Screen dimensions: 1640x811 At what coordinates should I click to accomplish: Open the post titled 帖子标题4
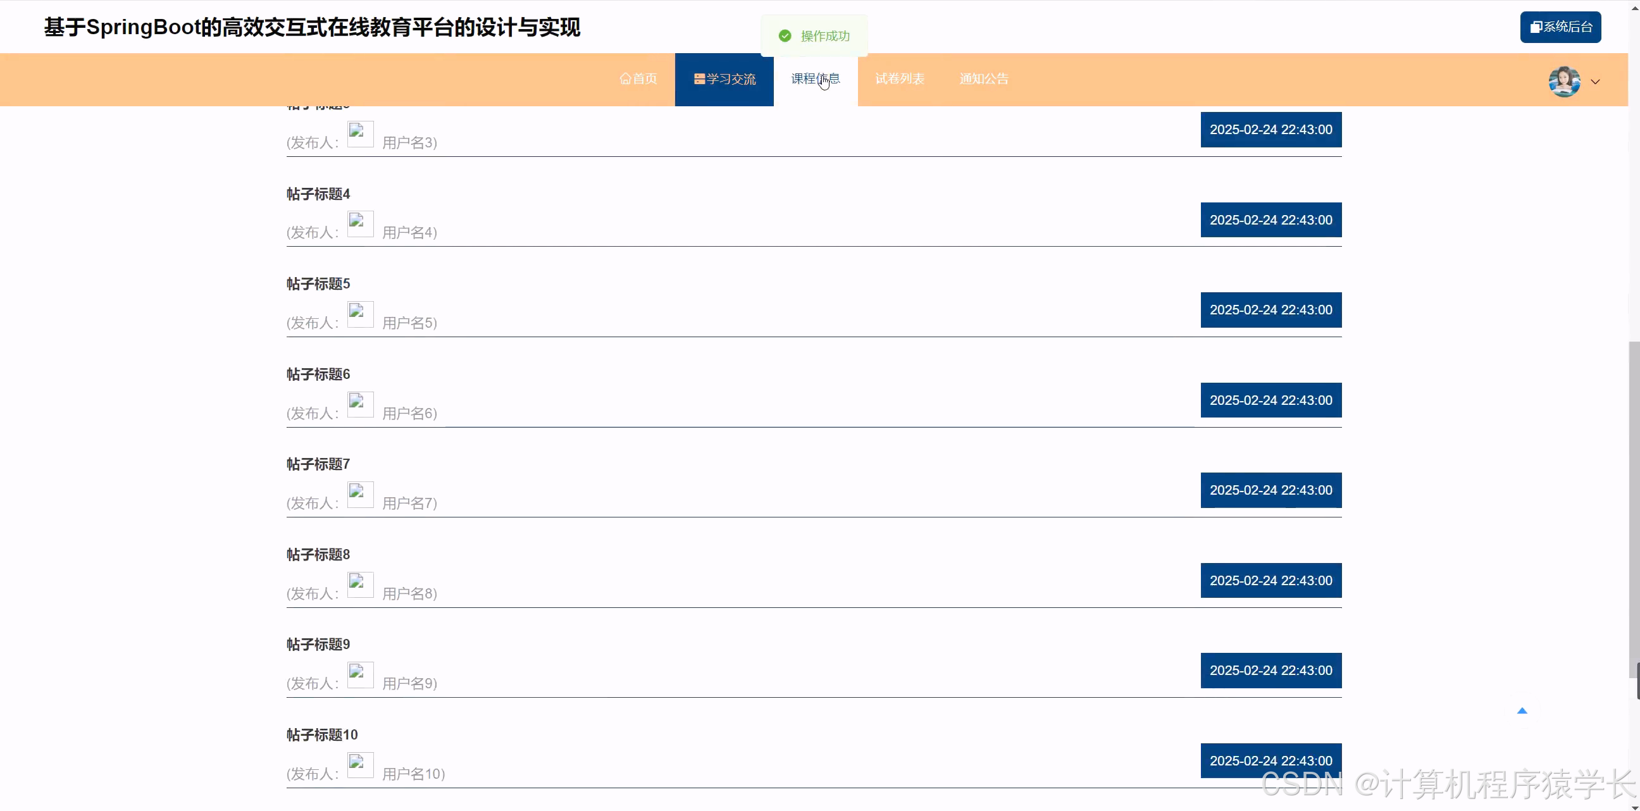pyautogui.click(x=318, y=194)
